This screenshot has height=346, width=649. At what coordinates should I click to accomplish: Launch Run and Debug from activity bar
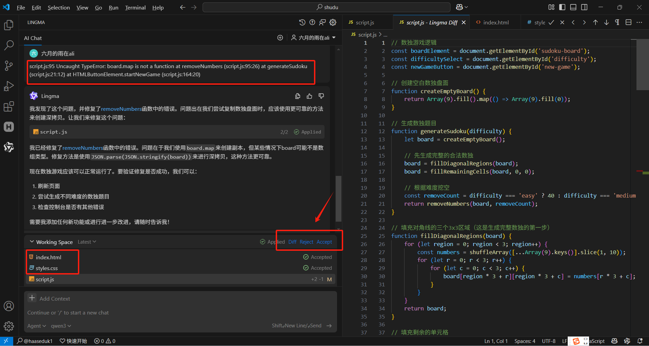[x=8, y=86]
